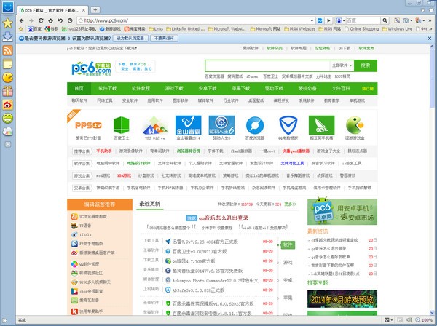Click the 更多>> link in recent updates
437x326 pixels.
point(291,204)
